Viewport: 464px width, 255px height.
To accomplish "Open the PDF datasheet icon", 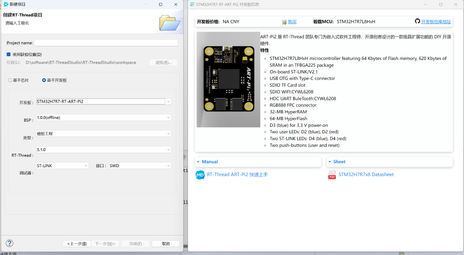I will [x=332, y=175].
